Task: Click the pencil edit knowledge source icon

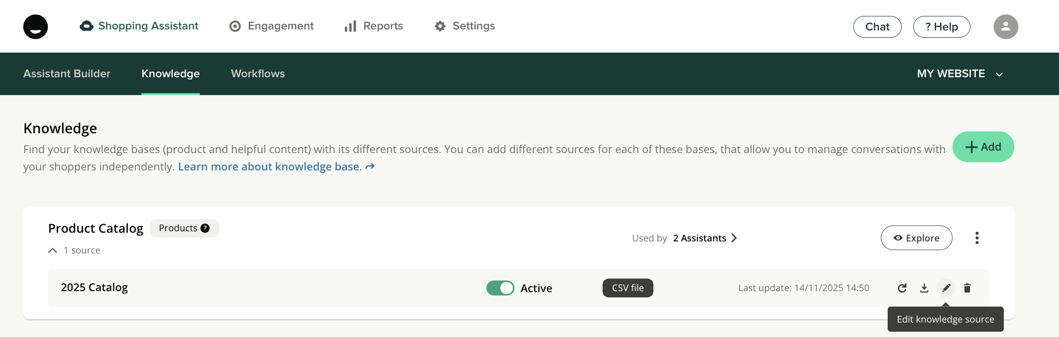Action: (946, 288)
